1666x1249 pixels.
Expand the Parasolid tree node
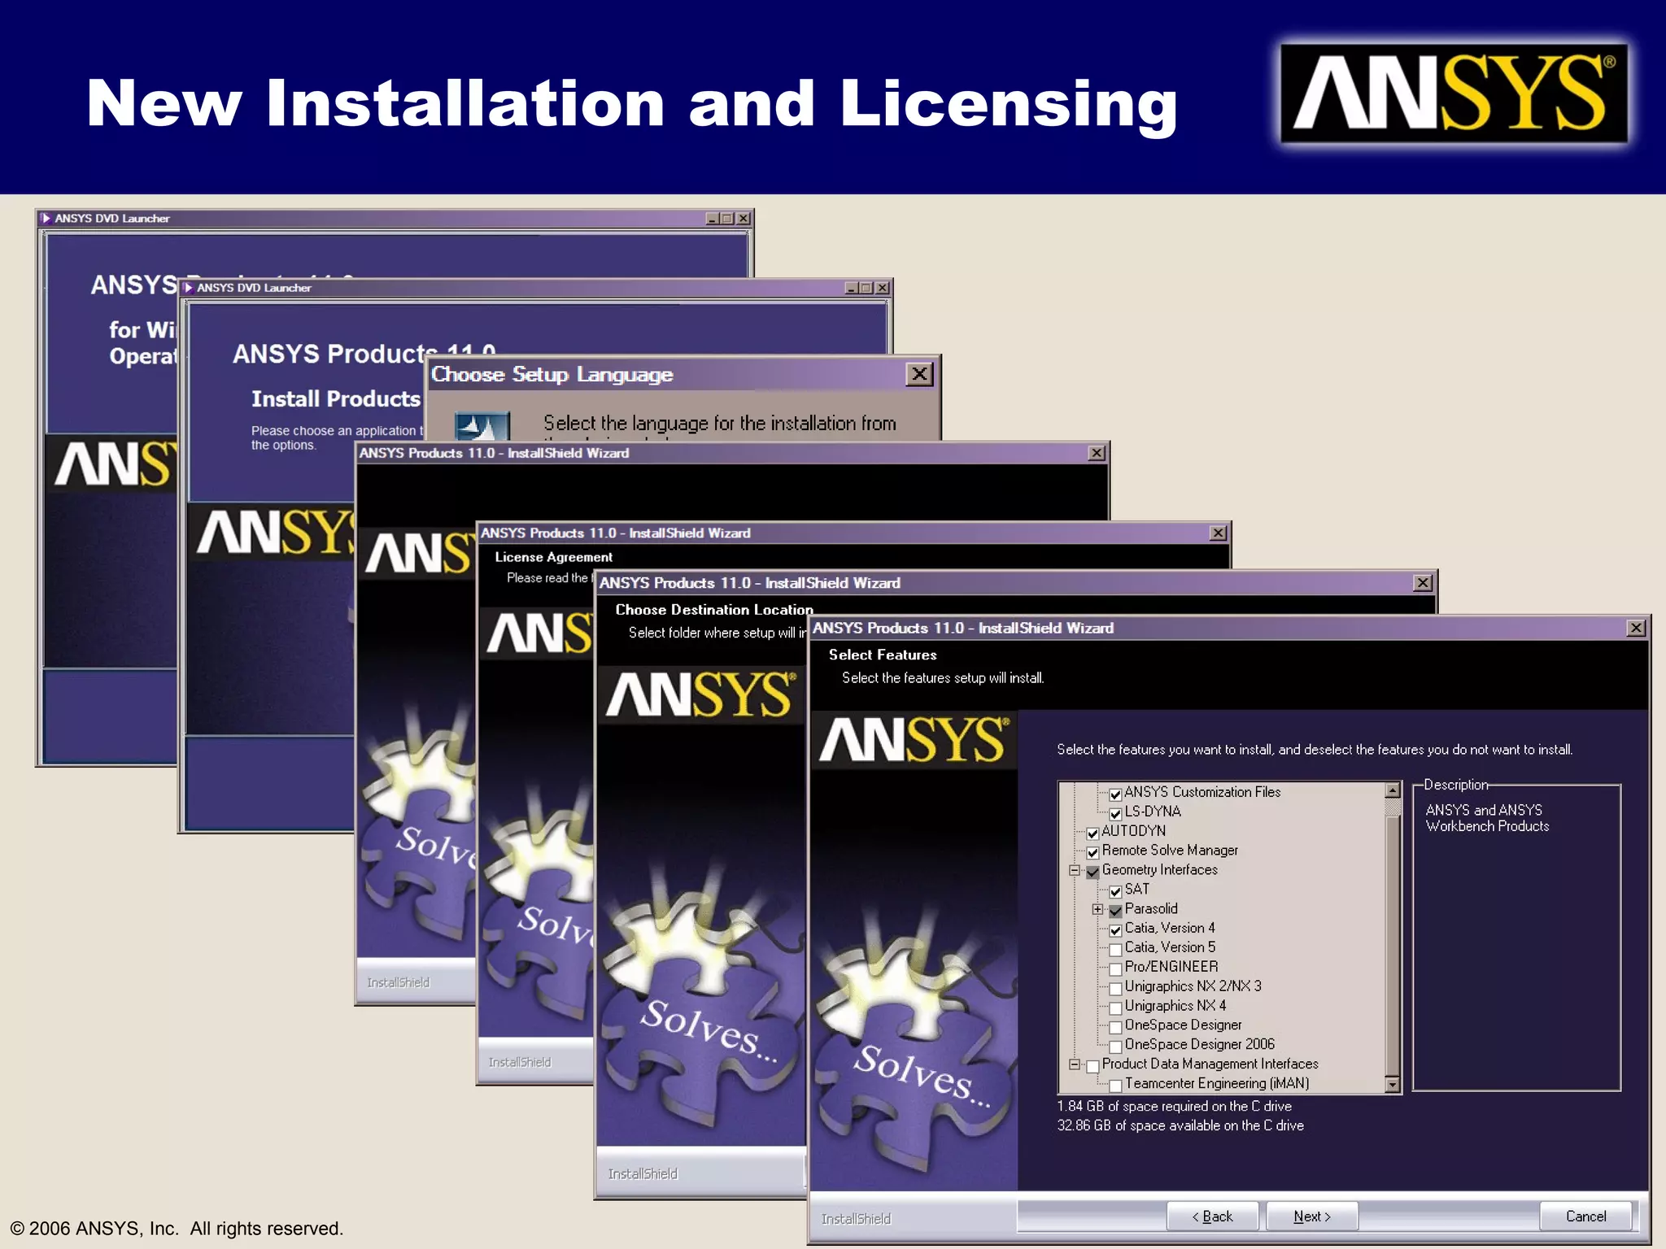1097,909
